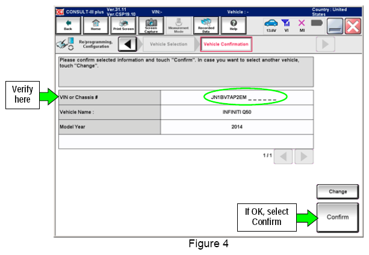The width and height of the screenshot is (369, 255).
Task: Click the VI connection status icon
Action: pyautogui.click(x=286, y=25)
